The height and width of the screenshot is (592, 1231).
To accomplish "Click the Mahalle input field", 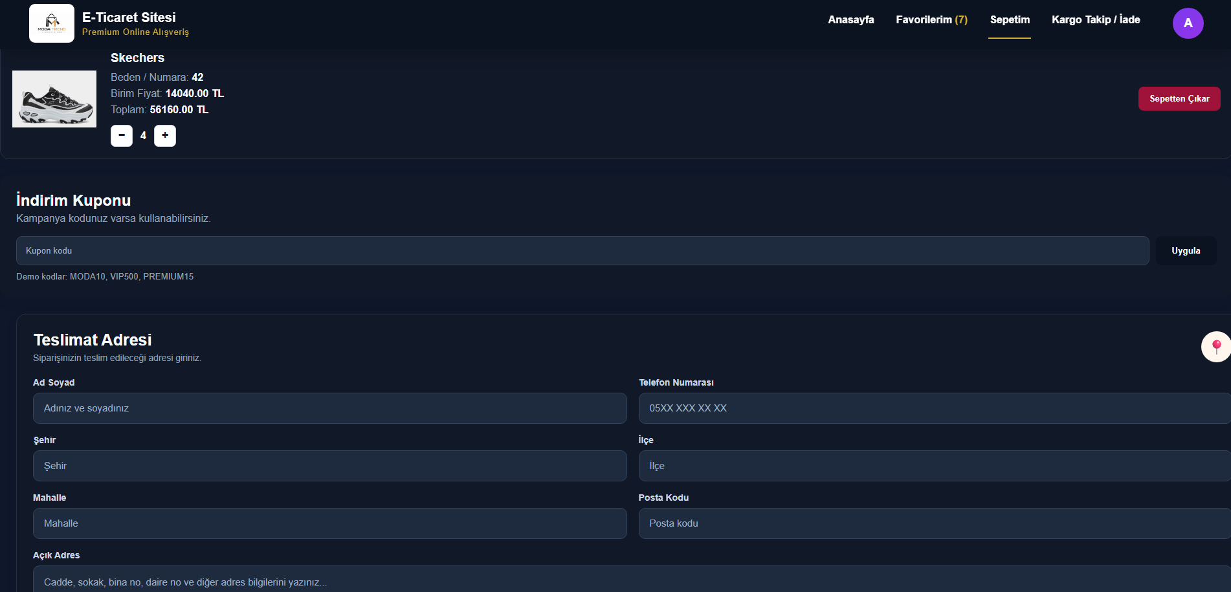I will (330, 523).
